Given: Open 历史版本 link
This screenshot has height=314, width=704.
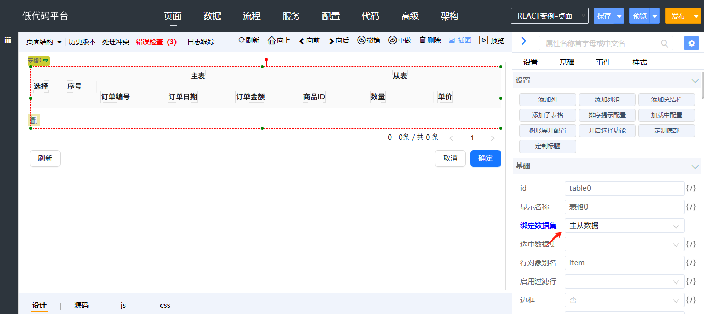Looking at the screenshot, I should (82, 42).
